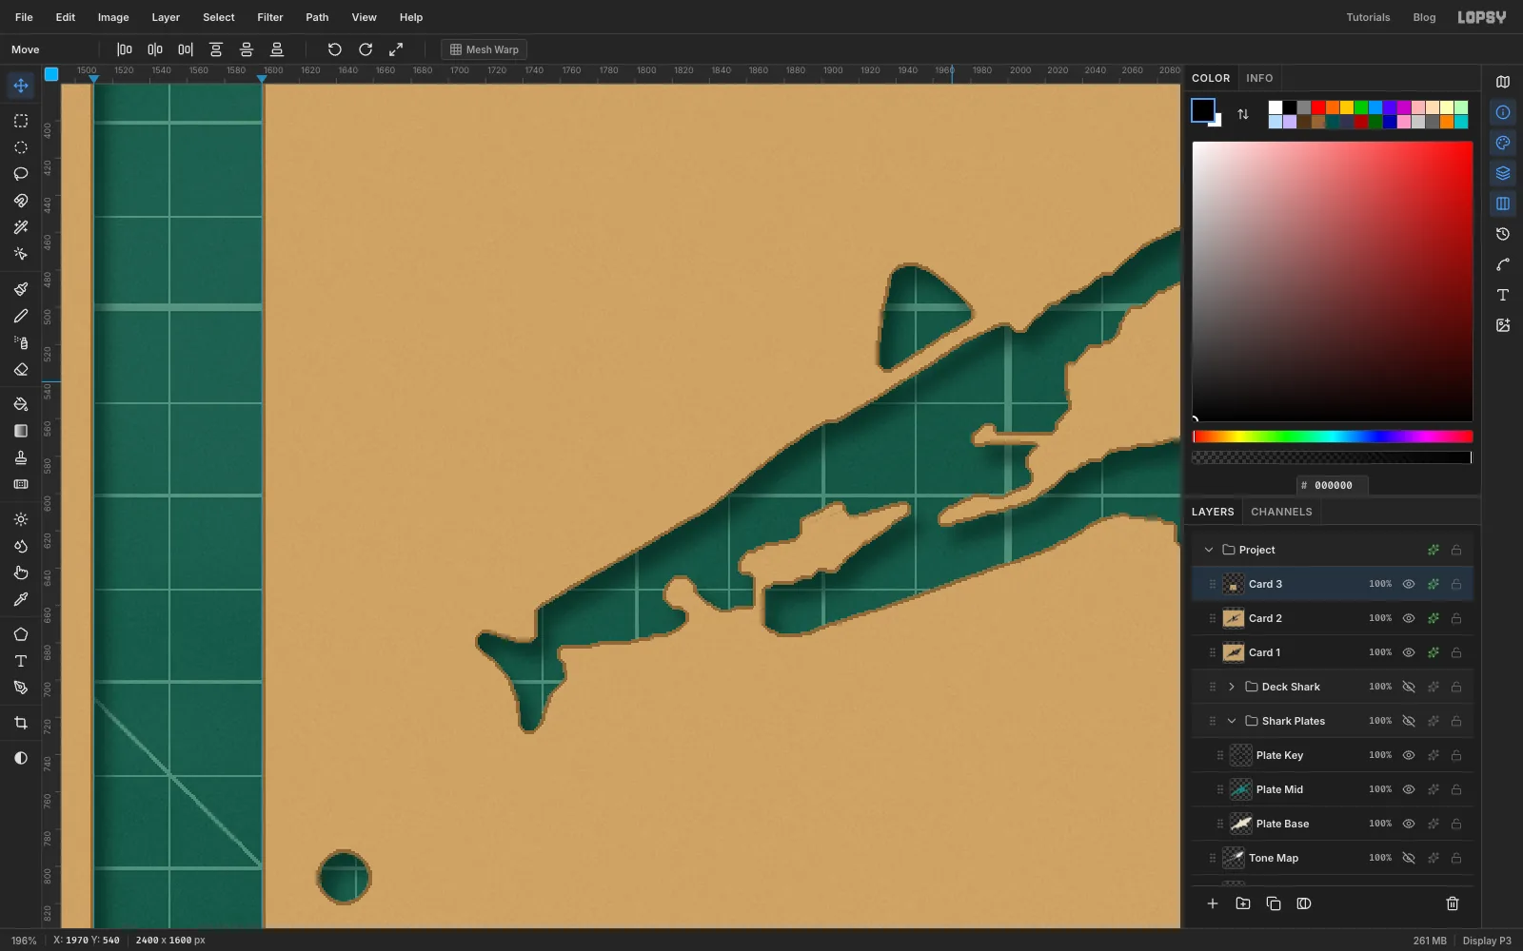Select the Eraser tool
The image size is (1523, 951).
(x=21, y=369)
